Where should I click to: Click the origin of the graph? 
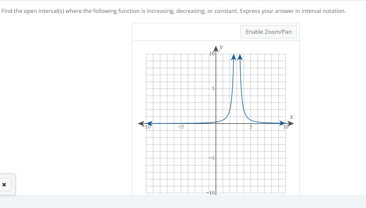pyautogui.click(x=216, y=123)
